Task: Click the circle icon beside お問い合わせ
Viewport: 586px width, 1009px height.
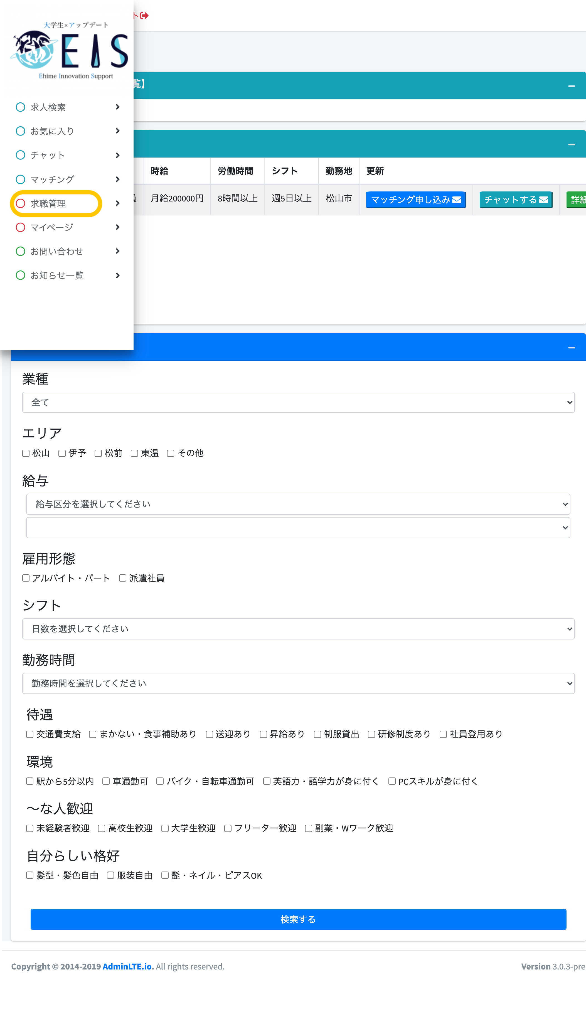Action: tap(20, 251)
